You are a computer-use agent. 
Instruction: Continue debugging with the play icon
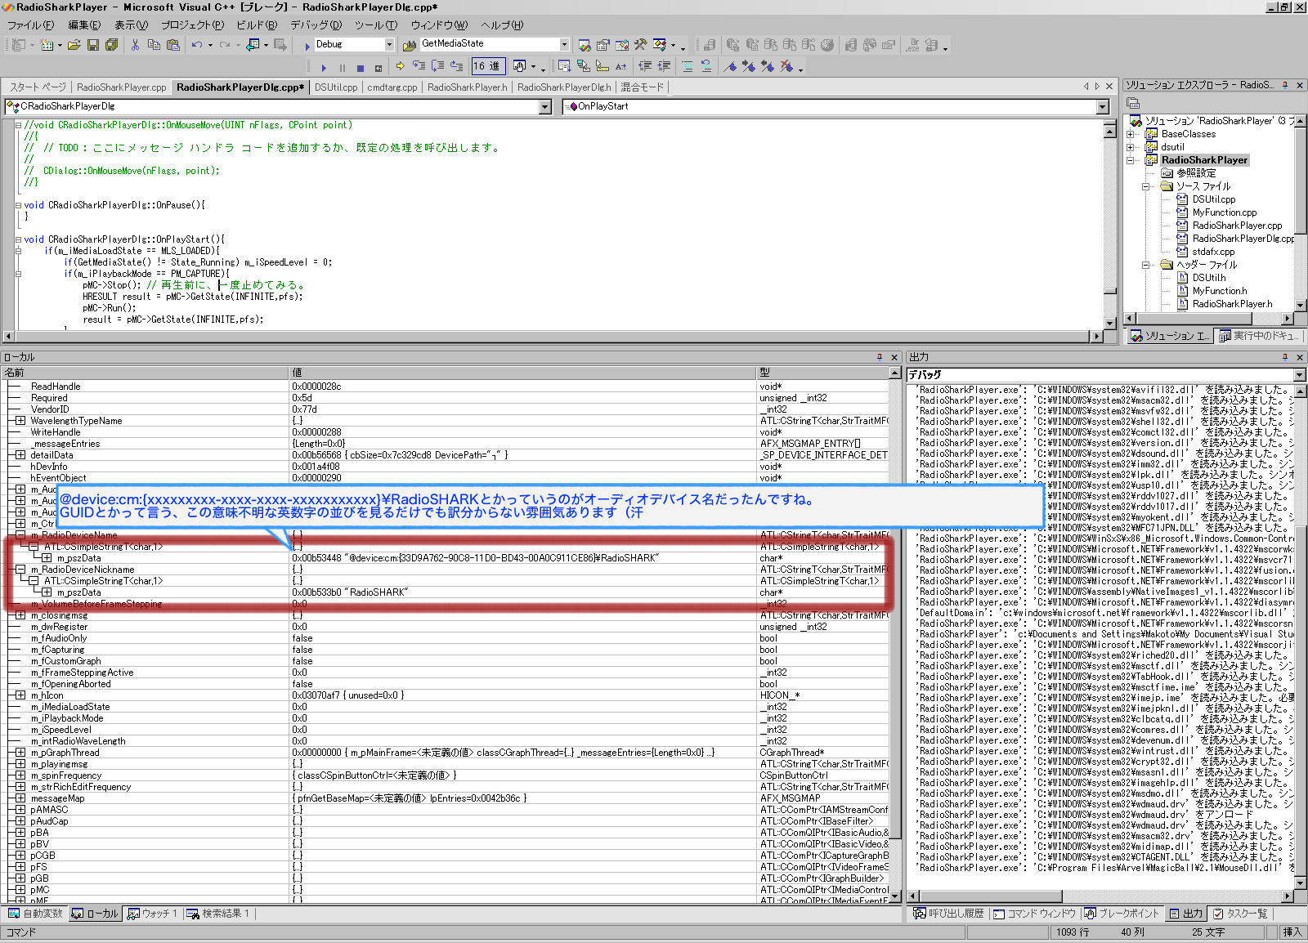(x=324, y=68)
